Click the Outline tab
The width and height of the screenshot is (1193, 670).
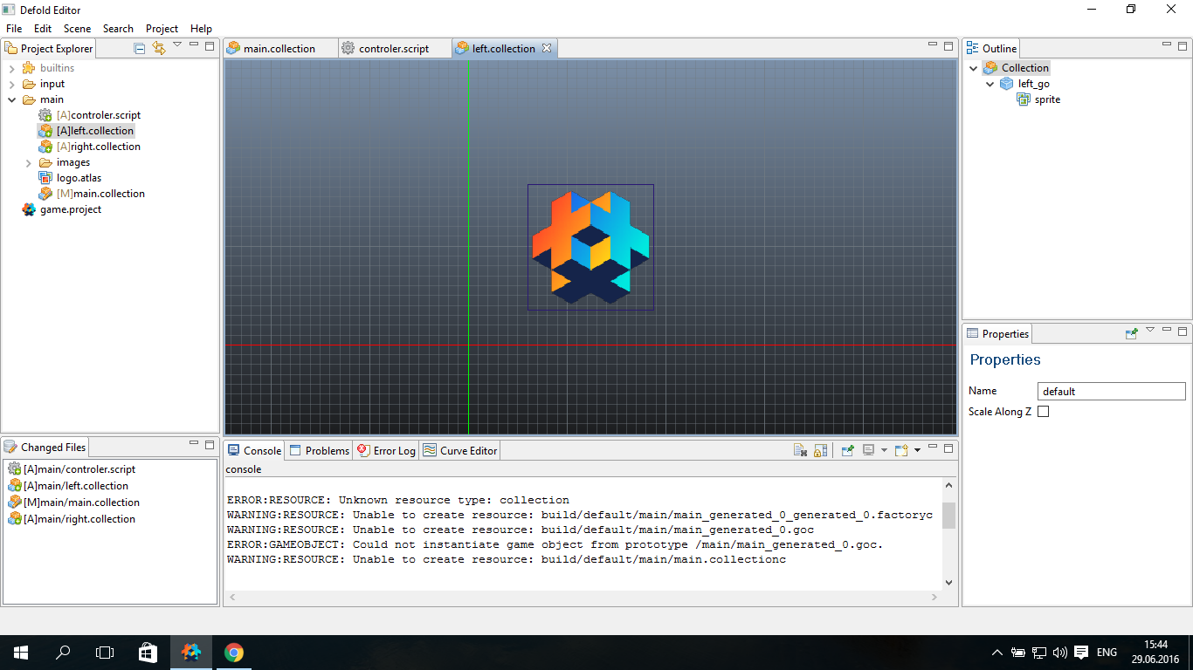(991, 49)
